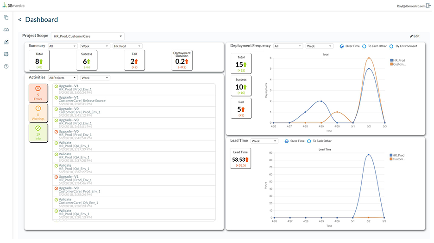Click the Lead Time 58.53 tile

tap(240, 158)
